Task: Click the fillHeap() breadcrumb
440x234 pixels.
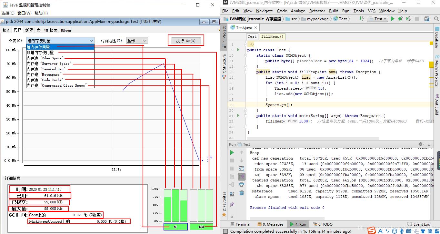Action: click(x=272, y=36)
